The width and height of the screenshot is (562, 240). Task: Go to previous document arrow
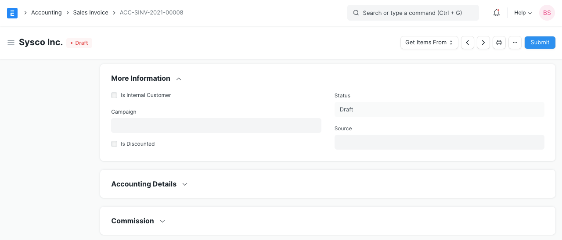coord(468,43)
